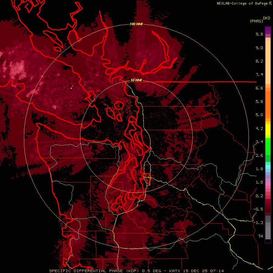
Task: Click the cyan segment of the color scale
Action: click(268, 167)
